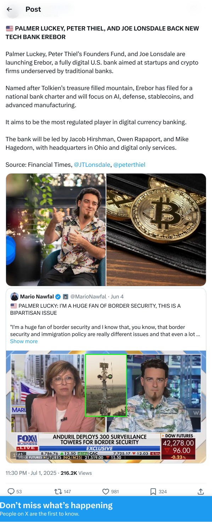This screenshot has height=522, width=212.
Task: Like the post with heart icon
Action: tap(106, 491)
